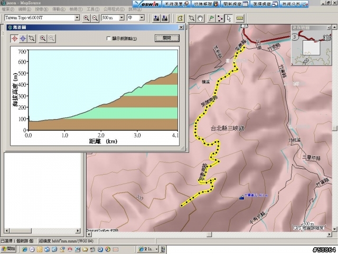Screen dimensions: 338x254
Task: Enable the 顯示航跡點 checkbox
Action: click(109, 39)
